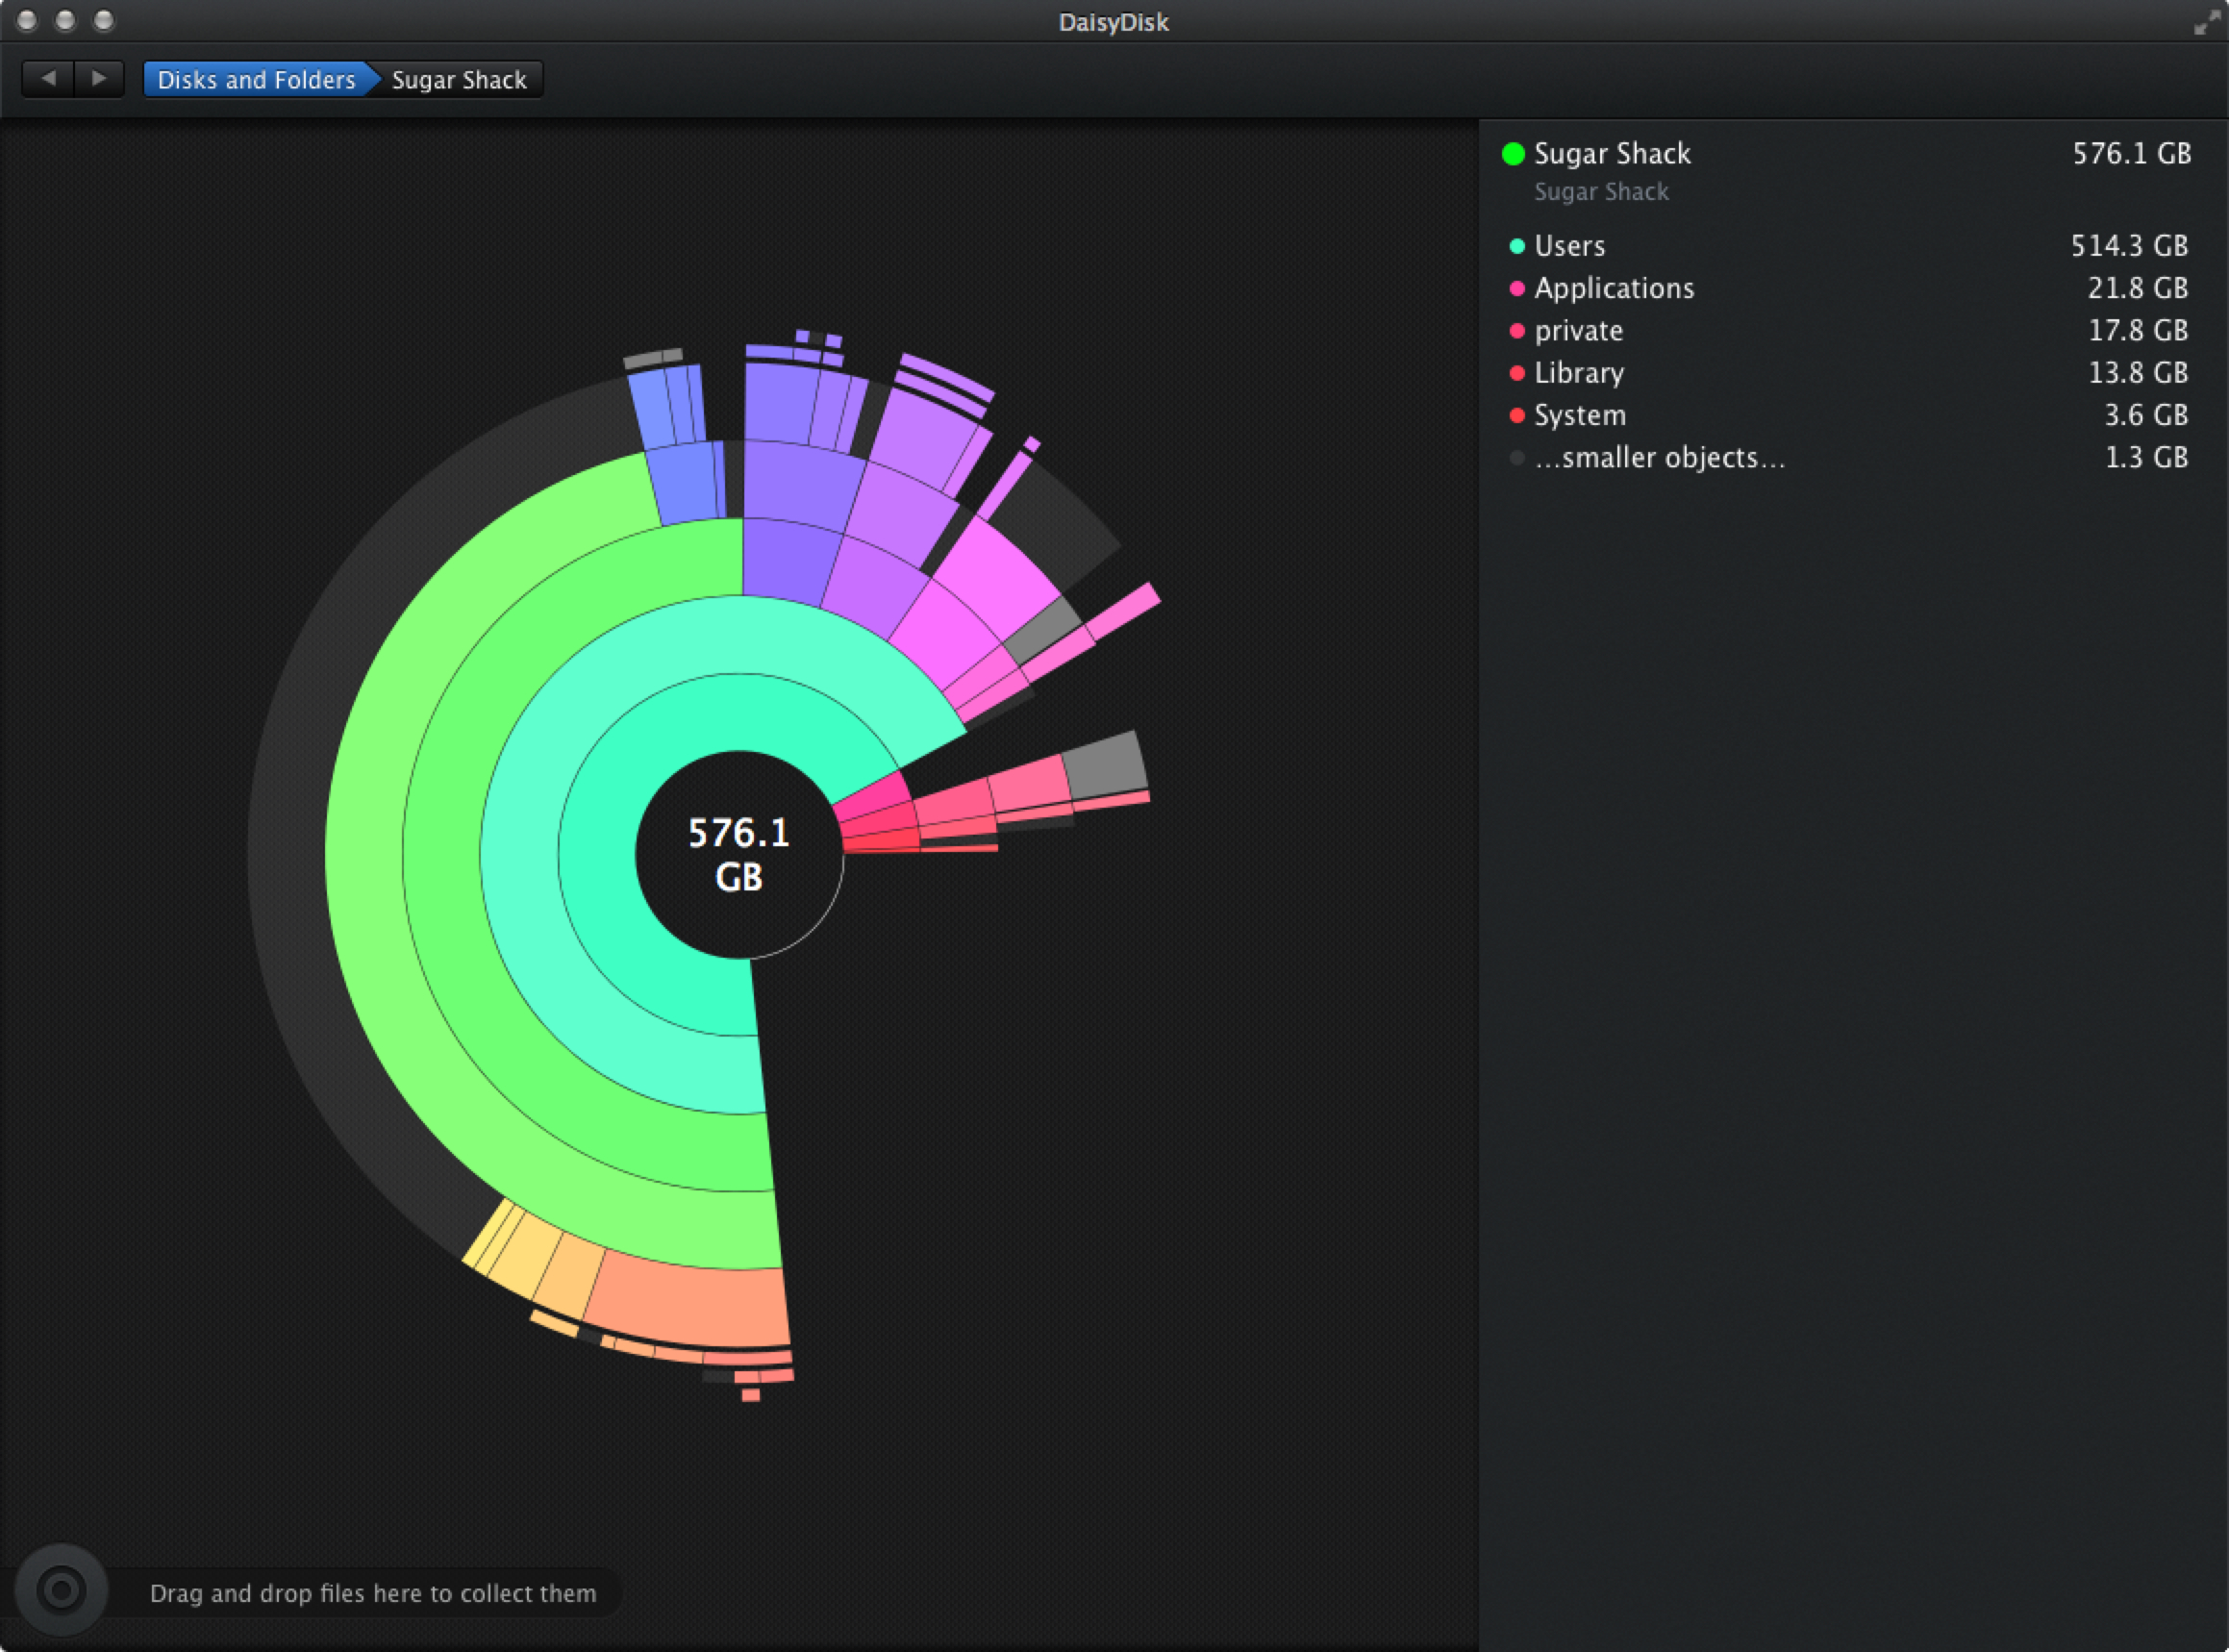Open the smaller objects row
Image resolution: width=2229 pixels, height=1652 pixels.
[1849, 457]
